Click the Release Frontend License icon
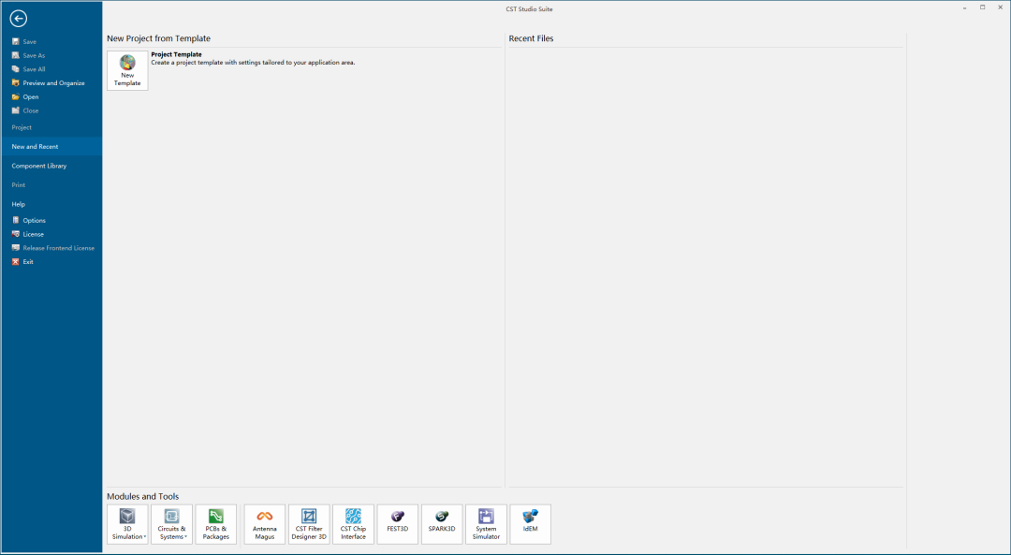Screen dimensions: 1011x555 click(x=16, y=247)
